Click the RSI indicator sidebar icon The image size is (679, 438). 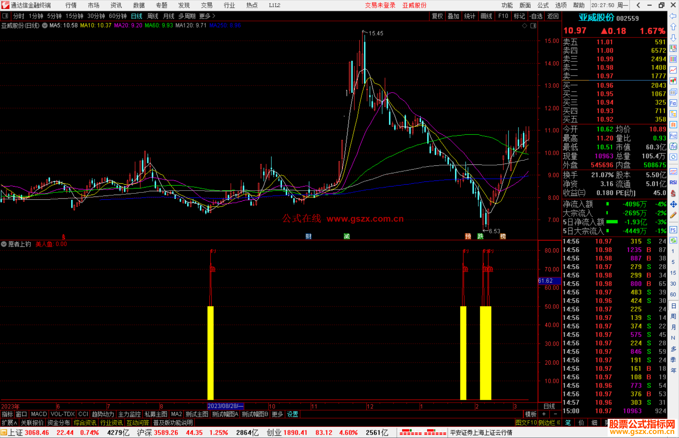673,182
